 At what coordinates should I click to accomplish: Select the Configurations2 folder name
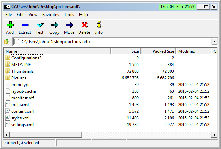pyautogui.click(x=26, y=58)
